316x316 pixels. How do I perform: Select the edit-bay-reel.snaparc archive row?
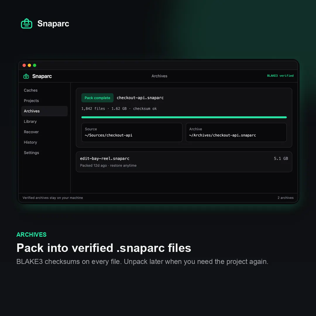click(184, 162)
